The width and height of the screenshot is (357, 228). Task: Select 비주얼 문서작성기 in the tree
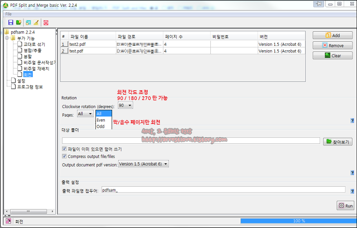click(x=40, y=62)
